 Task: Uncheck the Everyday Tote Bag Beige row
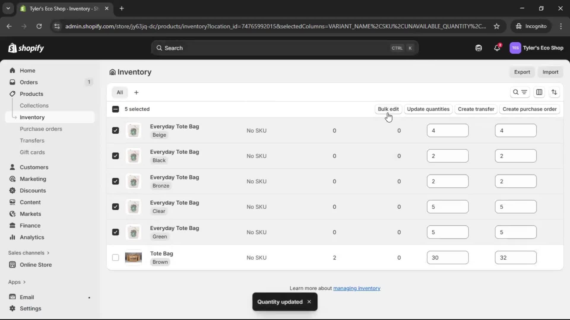115,130
